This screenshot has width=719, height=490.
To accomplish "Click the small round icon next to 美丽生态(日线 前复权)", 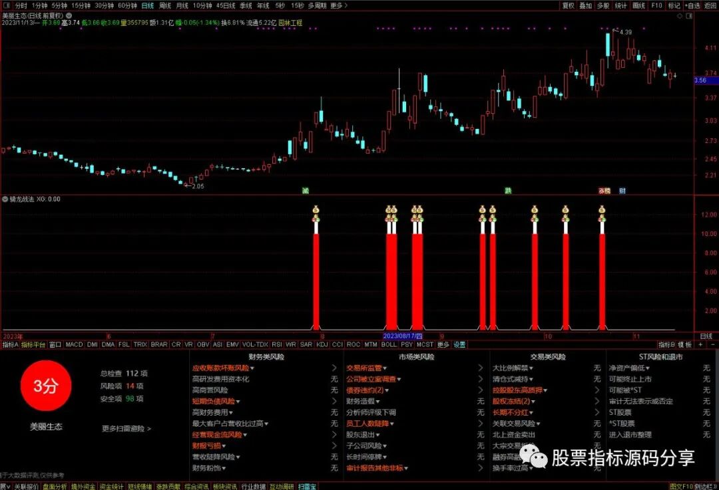I will (69, 15).
